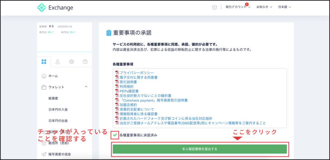Select 日本円の出金 in the sidebar

[58, 121]
